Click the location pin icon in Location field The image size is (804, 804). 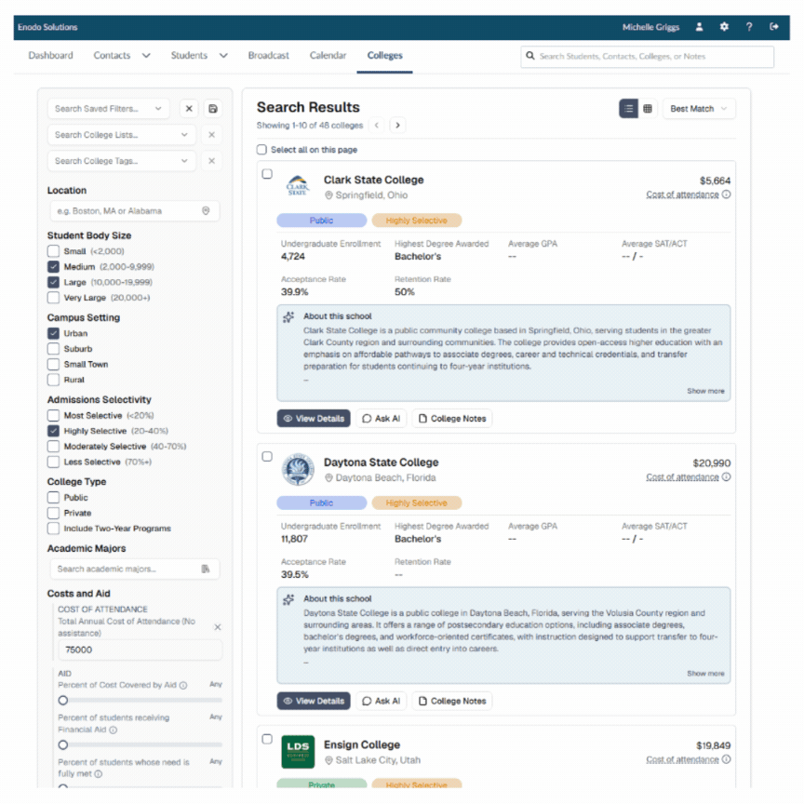(206, 210)
